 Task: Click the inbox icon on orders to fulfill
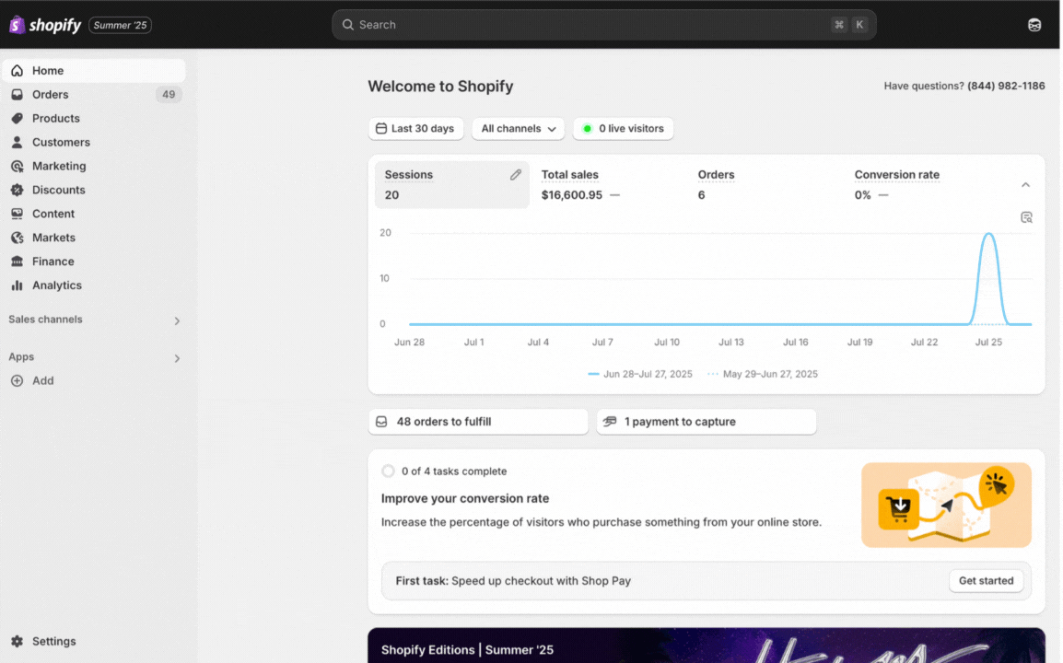(381, 422)
